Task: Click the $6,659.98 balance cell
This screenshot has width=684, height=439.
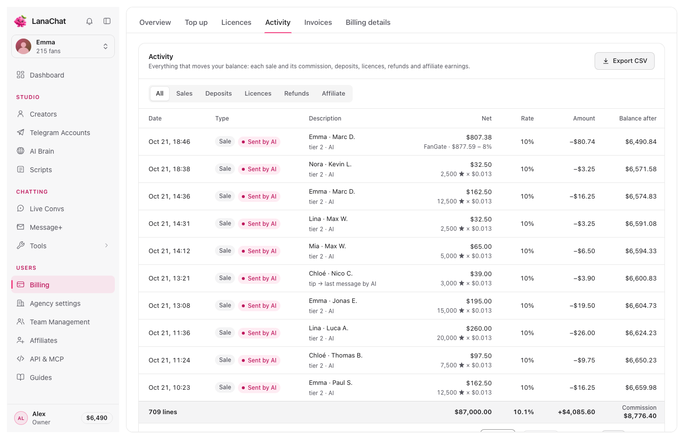Action: pyautogui.click(x=641, y=388)
